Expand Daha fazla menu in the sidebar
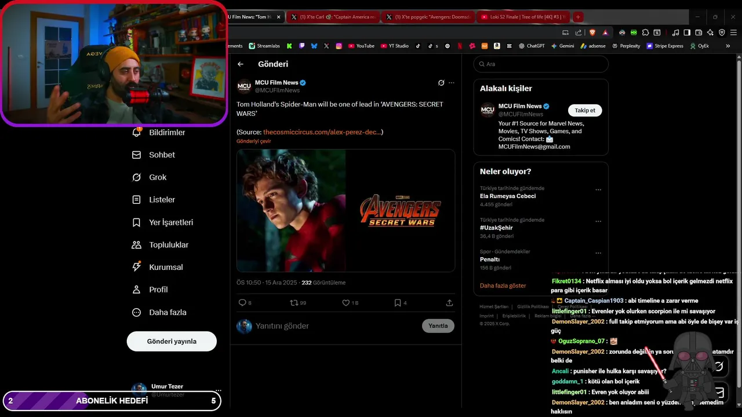Viewport: 742px width, 417px height. coord(159,312)
